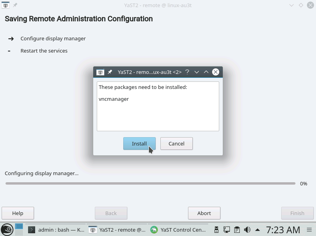Switch to admin bash Konsole task
Viewport: 316px width, 236px height.
pyautogui.click(x=56, y=230)
